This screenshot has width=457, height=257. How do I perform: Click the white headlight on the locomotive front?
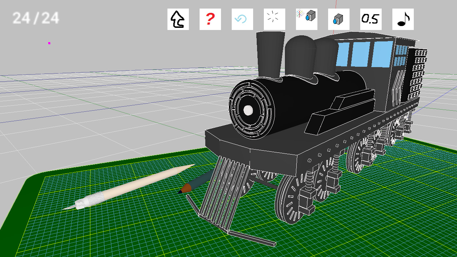point(248,110)
